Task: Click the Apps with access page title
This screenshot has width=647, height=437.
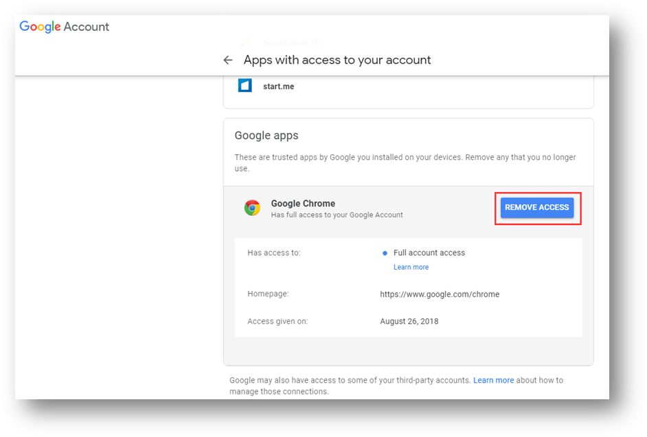Action: coord(337,60)
